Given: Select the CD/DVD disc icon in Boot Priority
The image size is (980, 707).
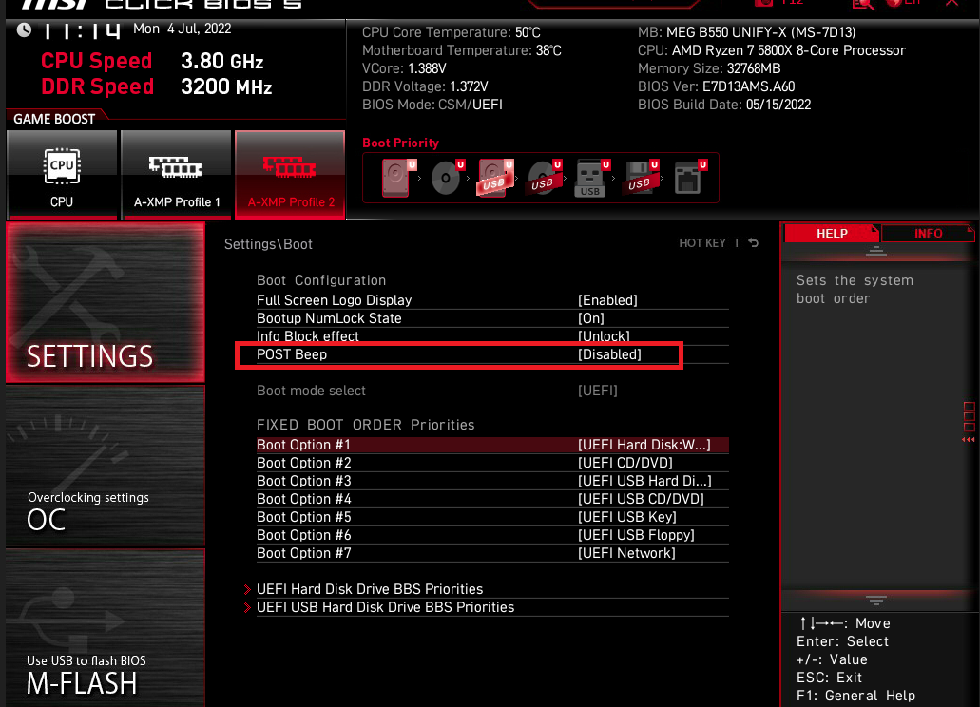Looking at the screenshot, I should point(448,178).
